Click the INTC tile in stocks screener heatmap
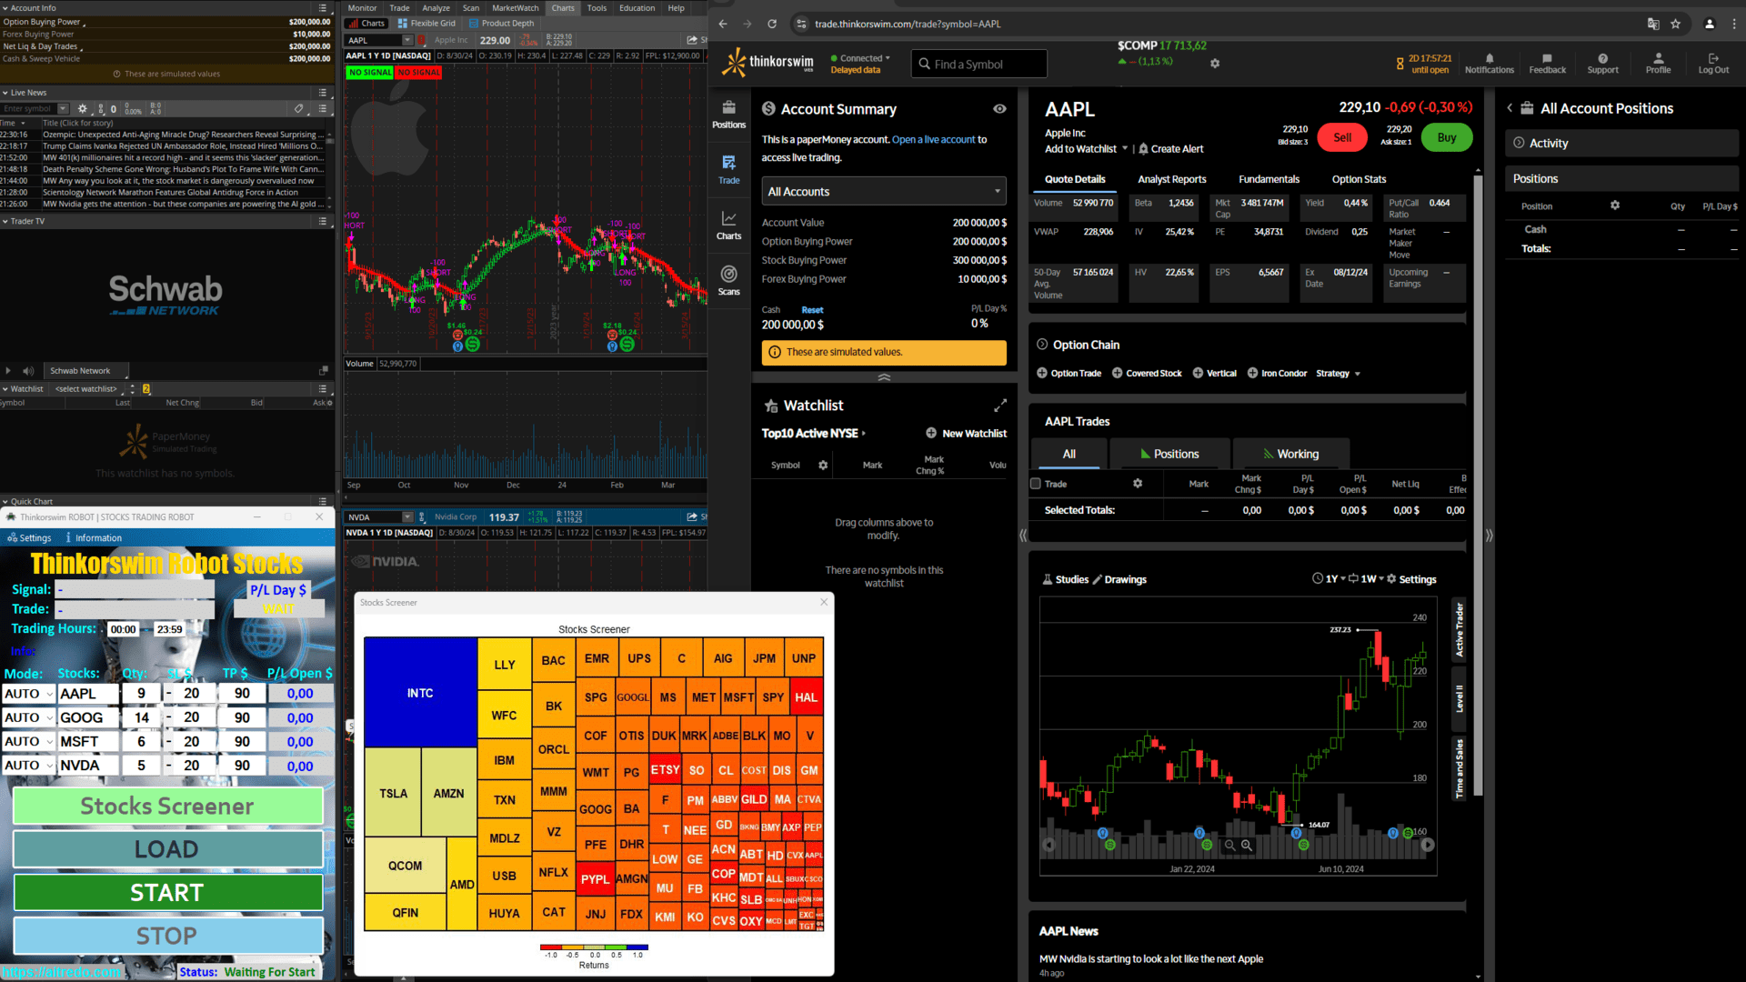1746x982 pixels. click(420, 692)
